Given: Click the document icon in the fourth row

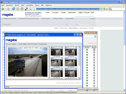Looking at the screenshot, I should pyautogui.click(x=94, y=57).
